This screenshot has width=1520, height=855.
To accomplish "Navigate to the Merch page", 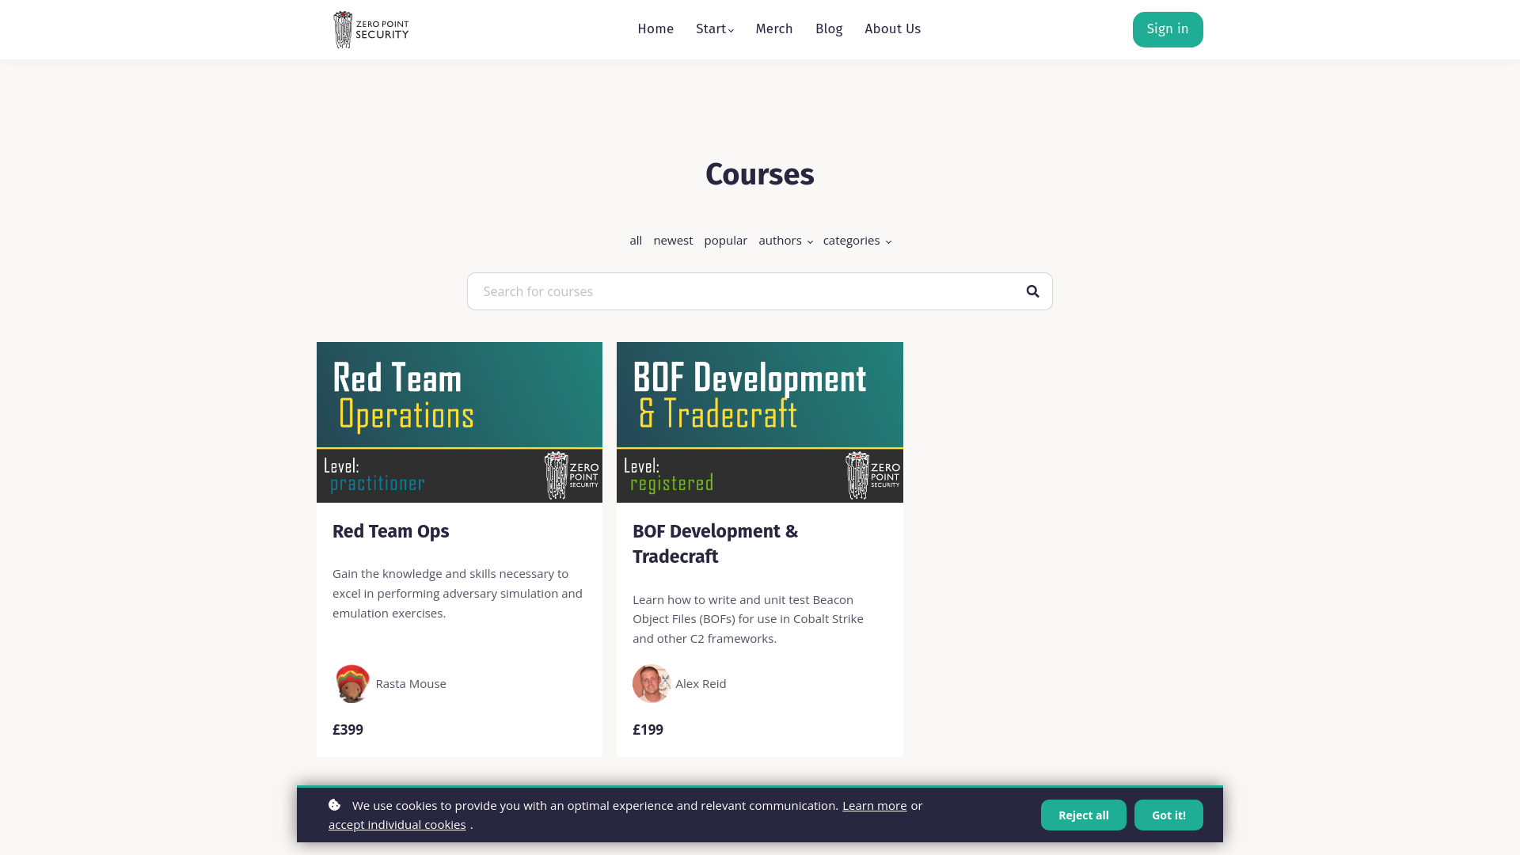I will 773,28.
